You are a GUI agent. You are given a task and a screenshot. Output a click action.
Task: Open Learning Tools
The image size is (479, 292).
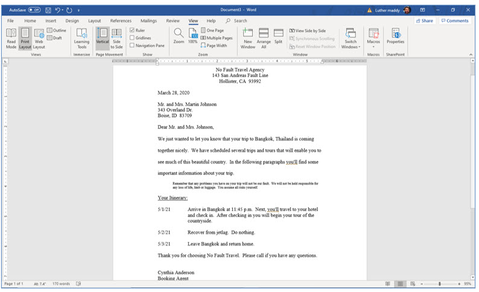(81, 39)
